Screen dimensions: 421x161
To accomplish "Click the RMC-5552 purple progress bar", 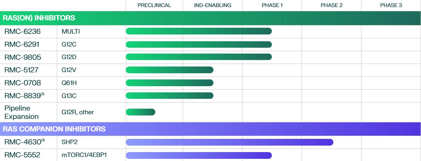I will pyautogui.click(x=199, y=155).
